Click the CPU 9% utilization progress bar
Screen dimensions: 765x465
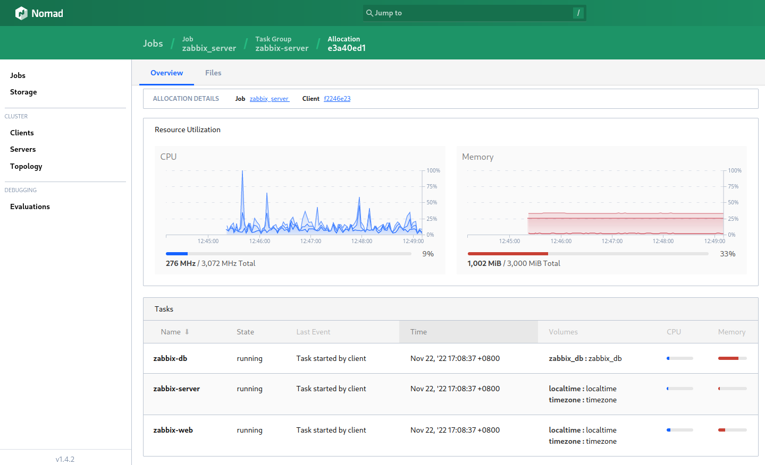(289, 254)
